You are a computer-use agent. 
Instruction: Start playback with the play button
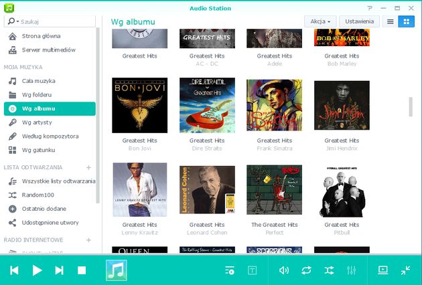click(37, 270)
